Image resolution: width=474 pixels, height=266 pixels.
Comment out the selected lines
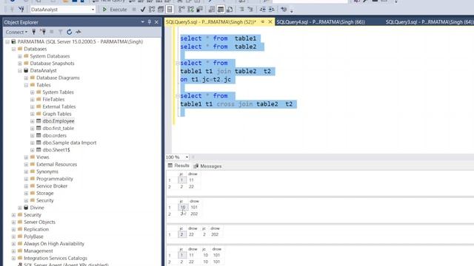click(x=241, y=10)
